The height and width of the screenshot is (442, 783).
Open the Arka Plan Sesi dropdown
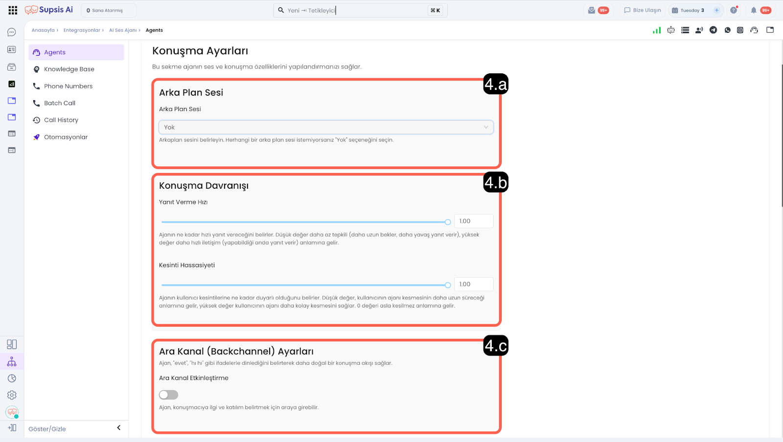(x=326, y=127)
